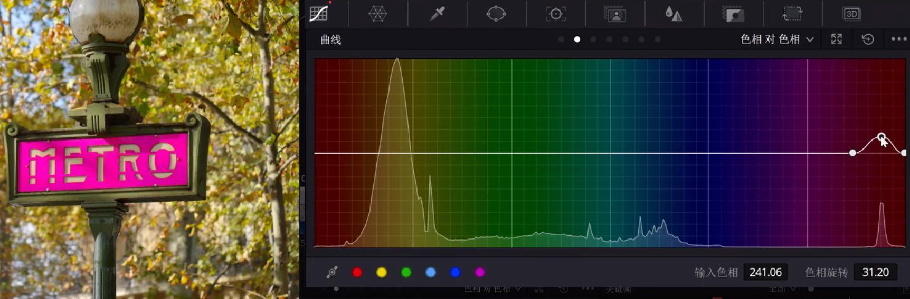
Task: Click the 曲线 panel title
Action: (x=331, y=39)
